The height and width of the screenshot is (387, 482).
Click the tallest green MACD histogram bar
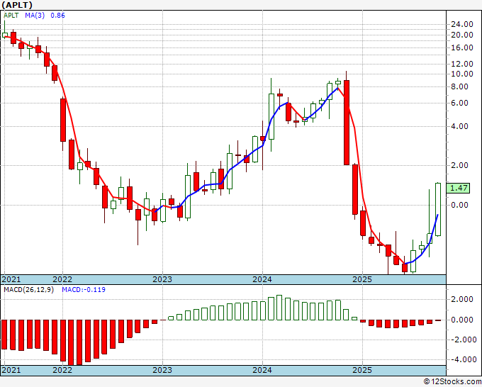click(x=279, y=308)
